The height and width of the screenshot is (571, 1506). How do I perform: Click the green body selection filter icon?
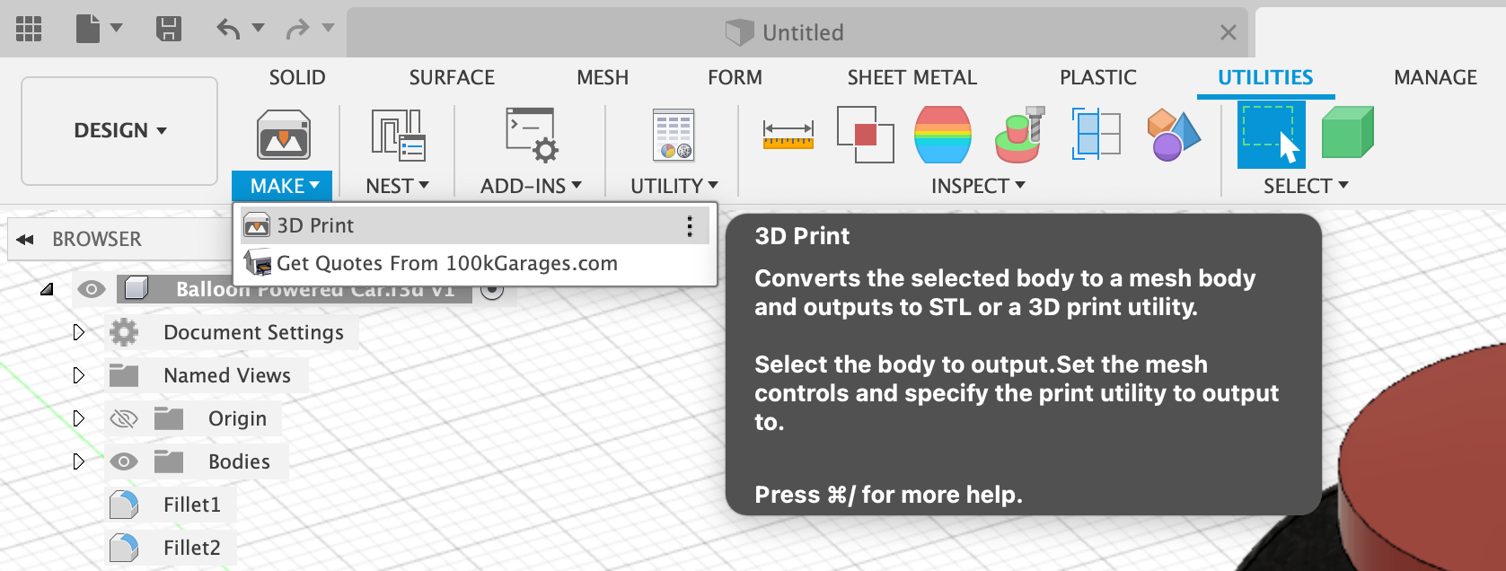coord(1347,133)
